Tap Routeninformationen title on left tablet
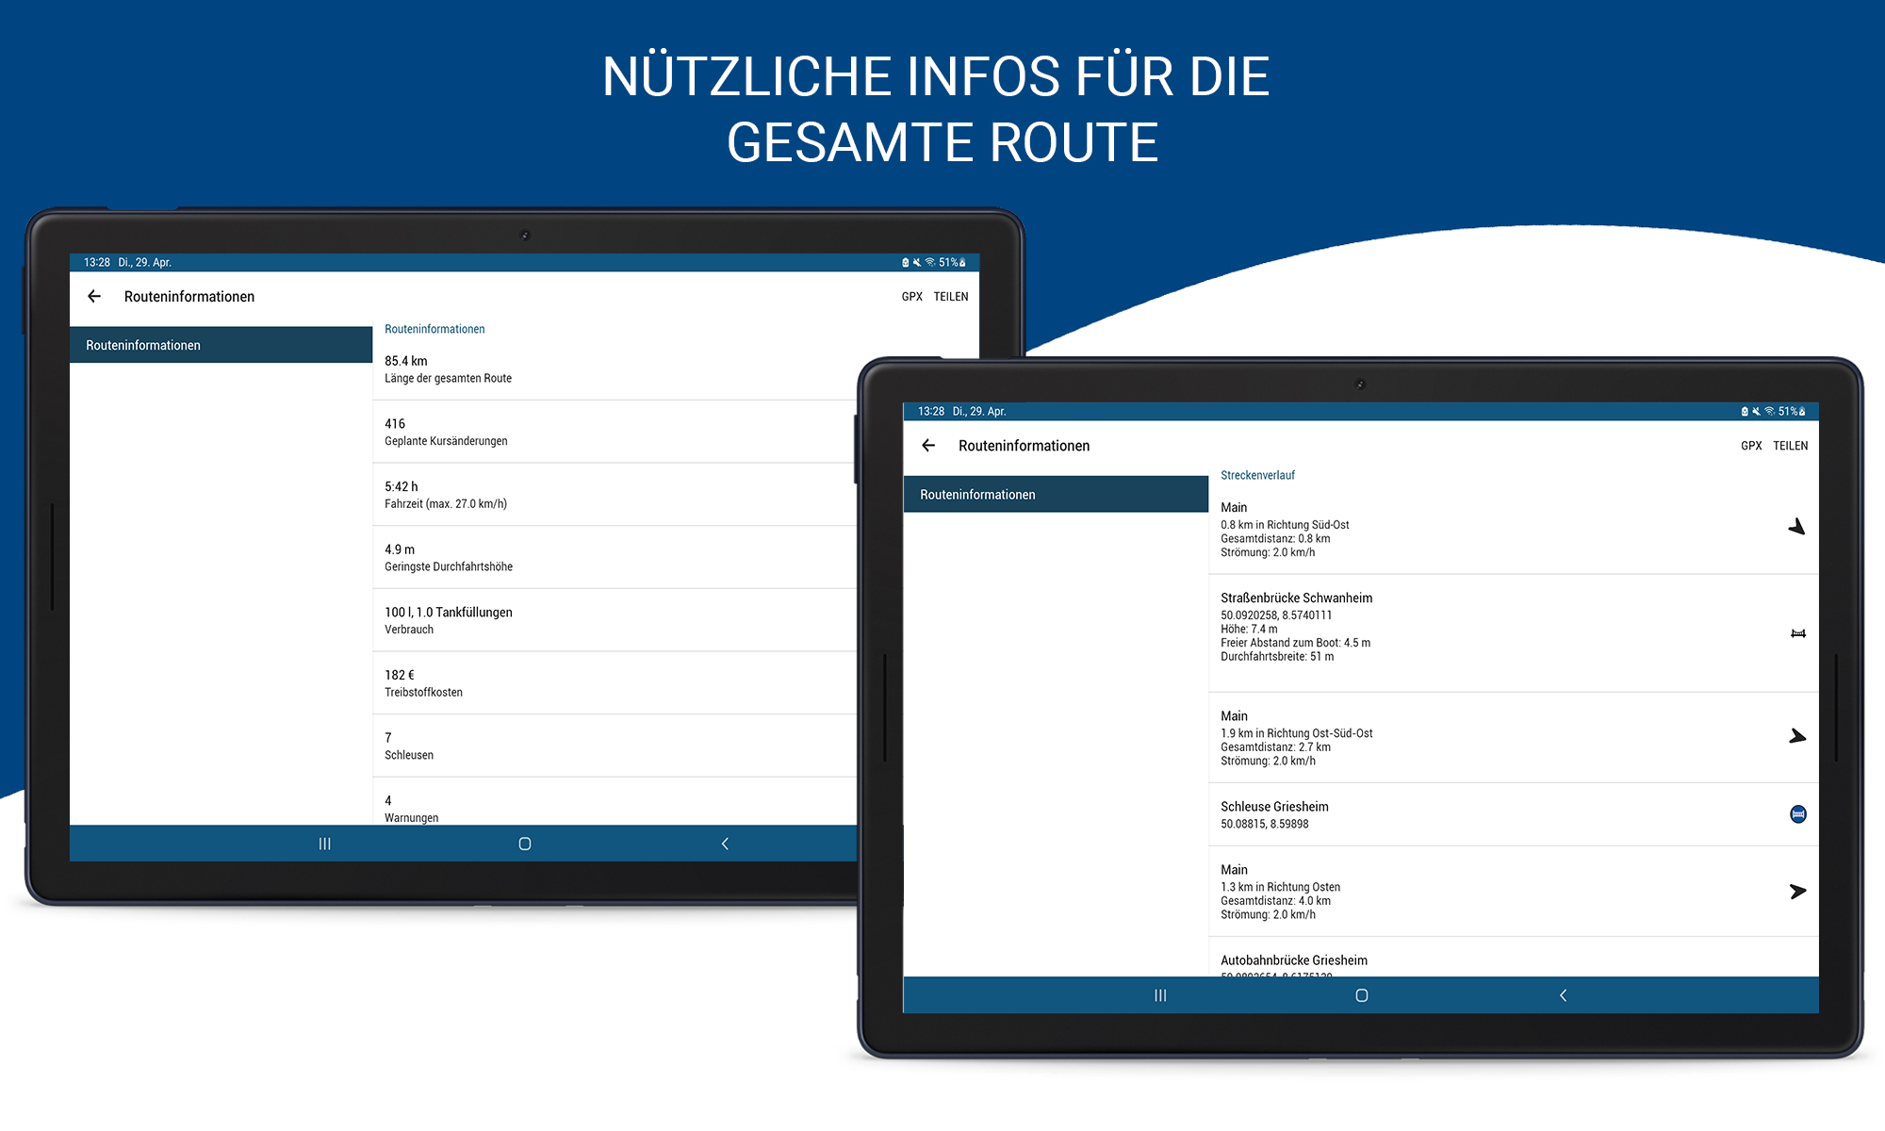 [x=189, y=296]
